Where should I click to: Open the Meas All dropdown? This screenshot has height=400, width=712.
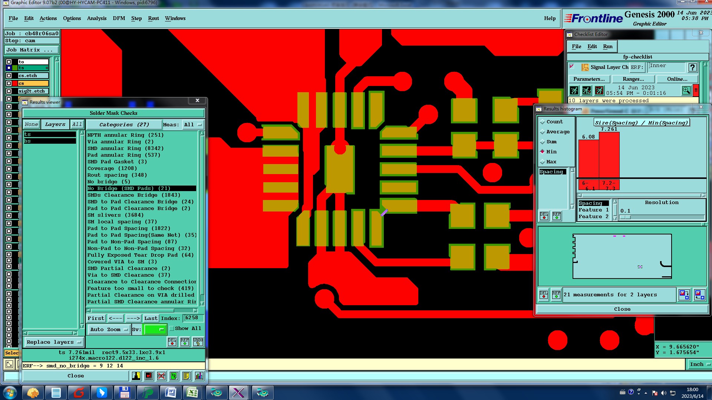[193, 124]
